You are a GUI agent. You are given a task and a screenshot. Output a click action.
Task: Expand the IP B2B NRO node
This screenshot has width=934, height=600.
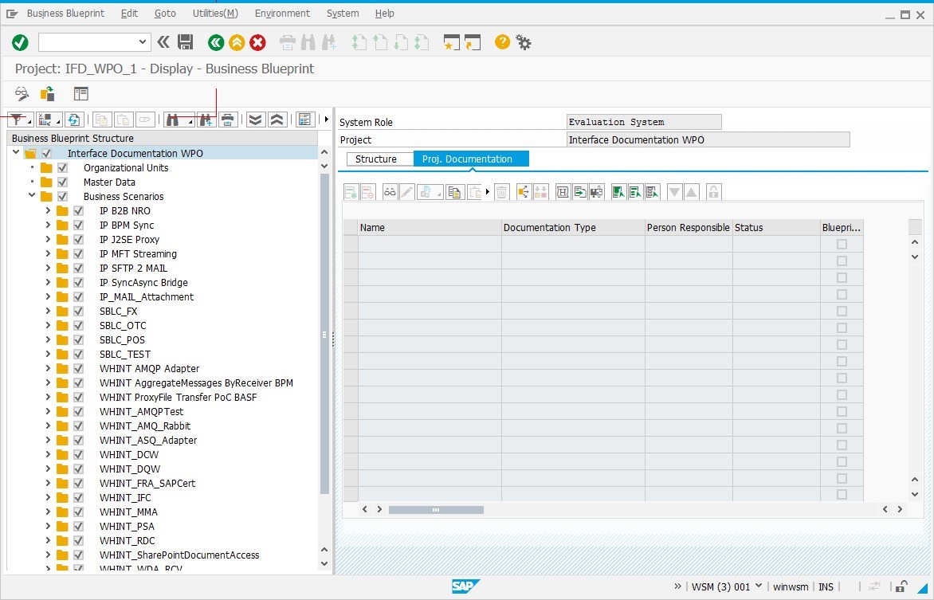pos(48,210)
